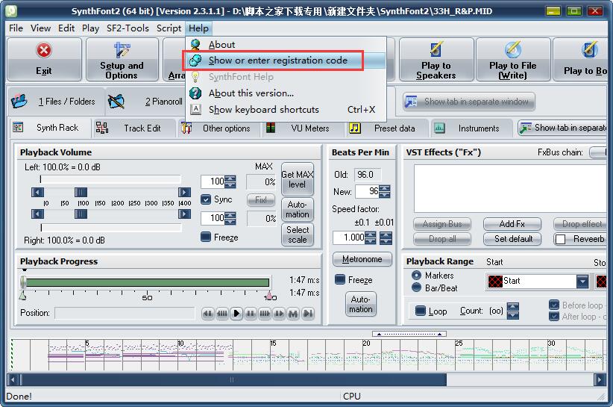
Task: Click the left channel volume slider thumb
Action: pos(81,192)
